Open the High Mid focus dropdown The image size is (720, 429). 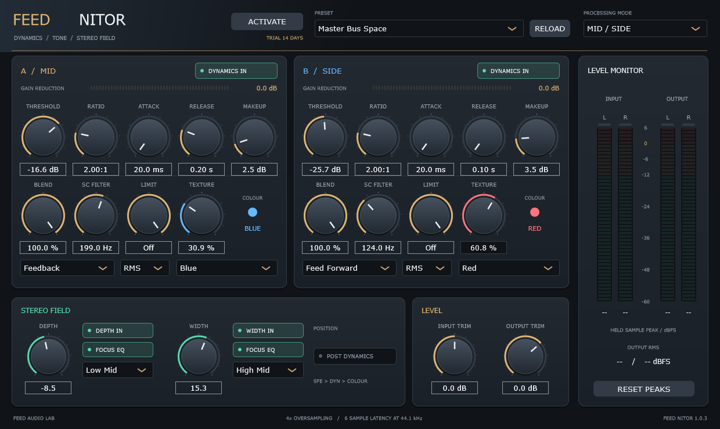click(268, 370)
